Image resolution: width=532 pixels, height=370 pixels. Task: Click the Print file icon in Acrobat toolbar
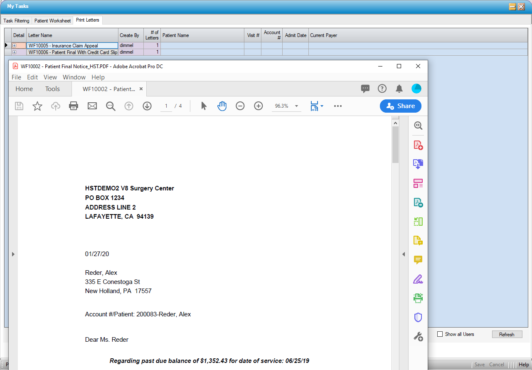click(x=74, y=106)
